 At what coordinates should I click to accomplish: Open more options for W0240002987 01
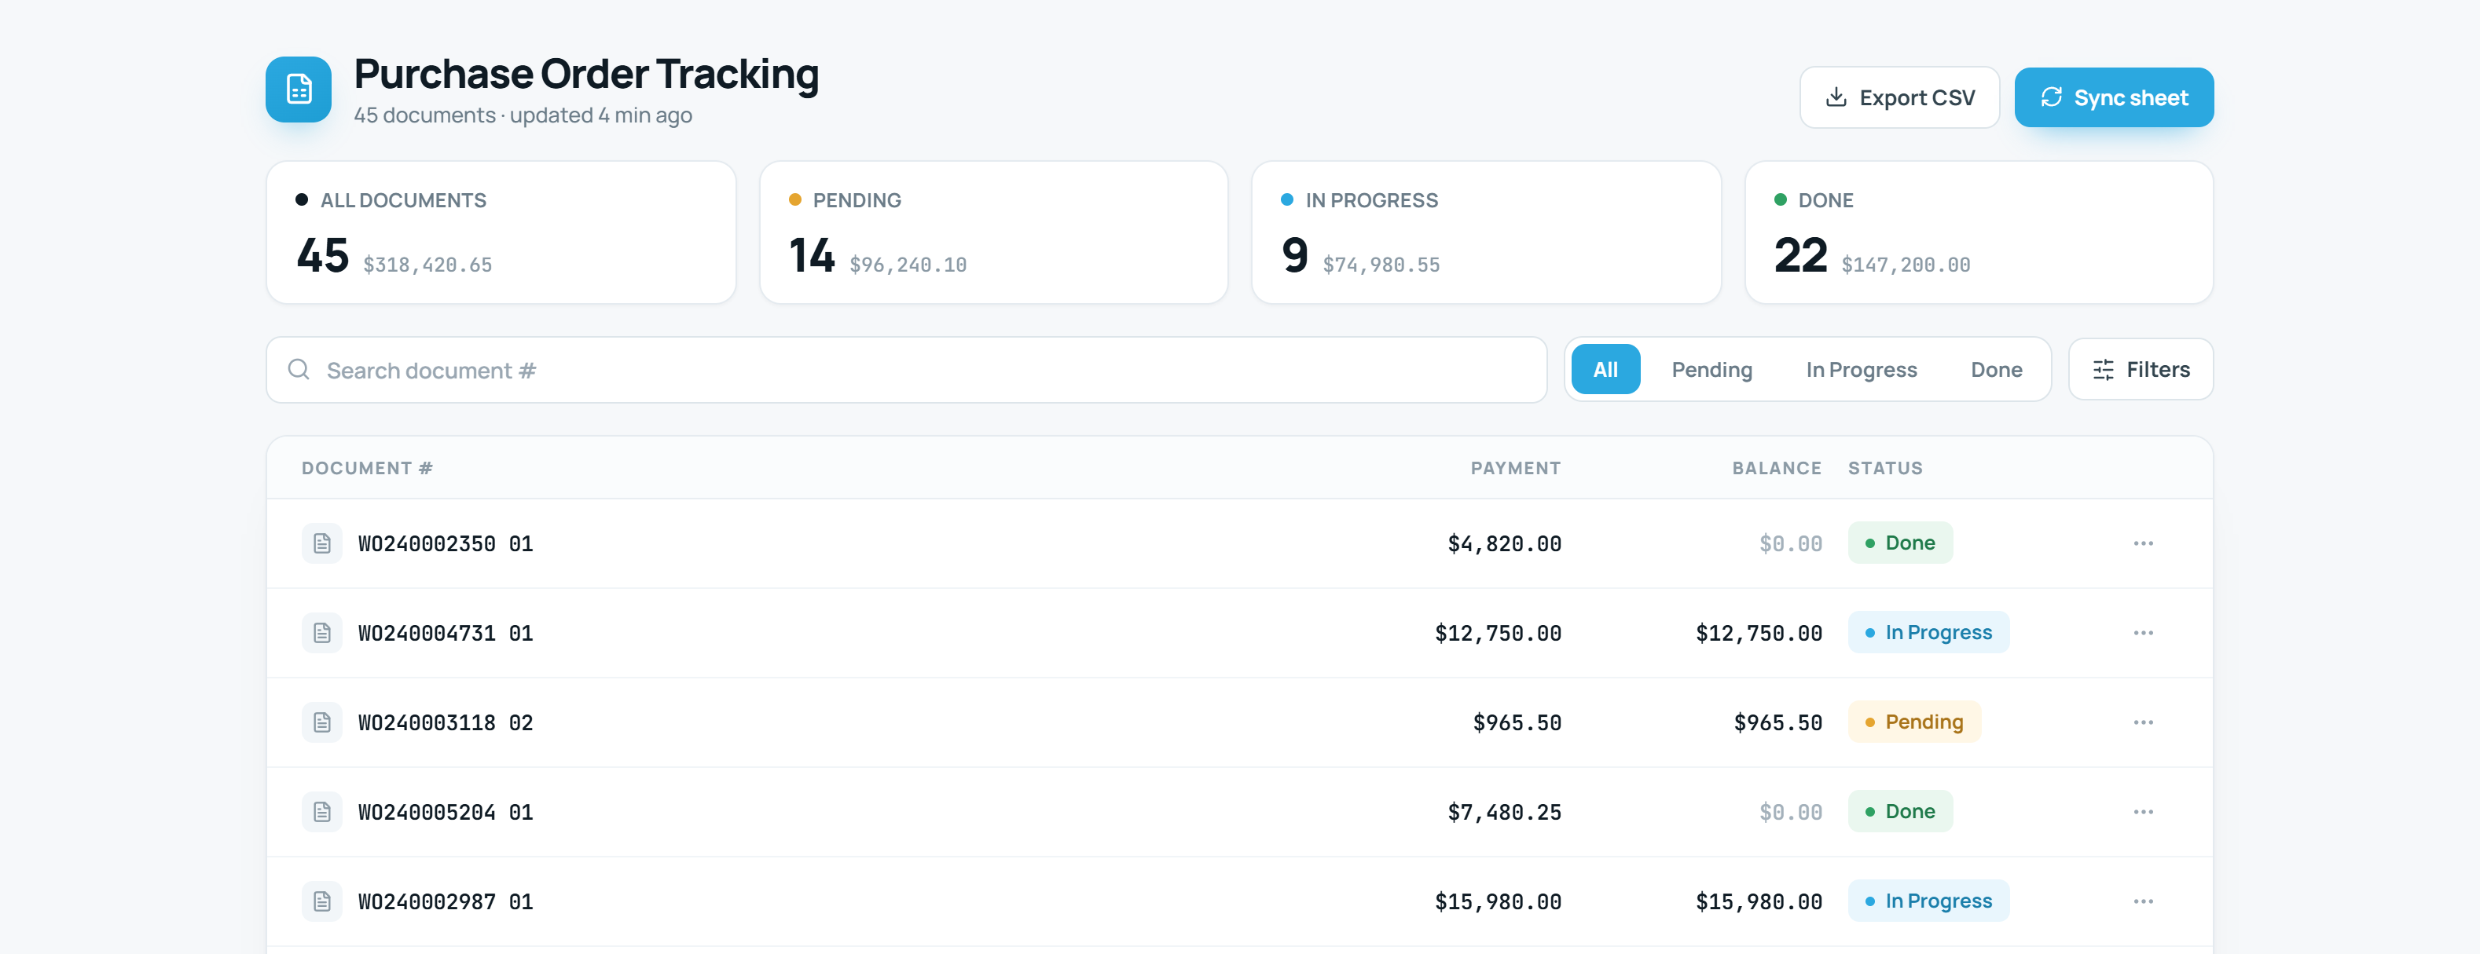coord(2143,901)
